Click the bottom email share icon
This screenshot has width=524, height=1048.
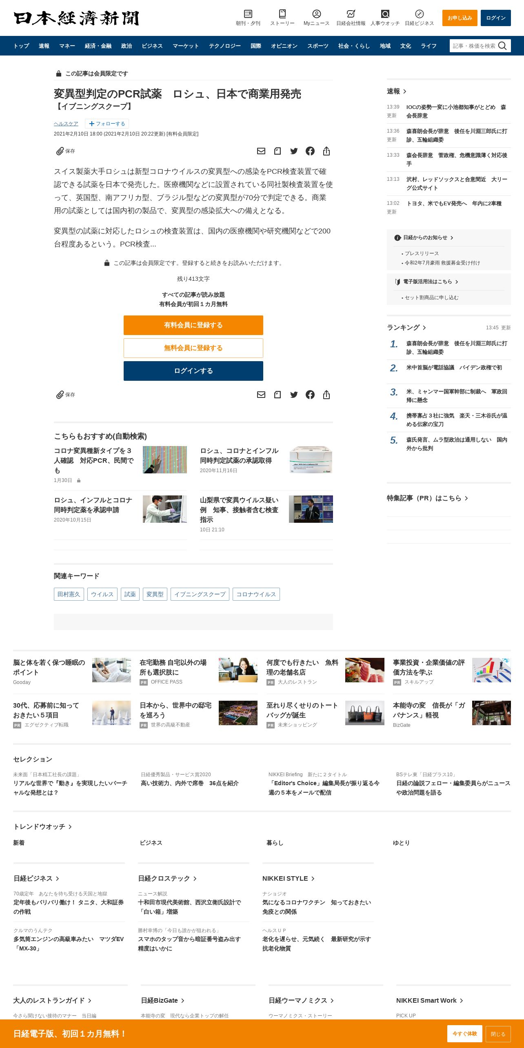tap(261, 395)
